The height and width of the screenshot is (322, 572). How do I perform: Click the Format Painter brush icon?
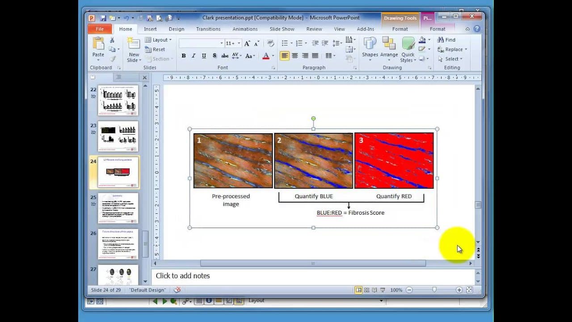pyautogui.click(x=113, y=59)
